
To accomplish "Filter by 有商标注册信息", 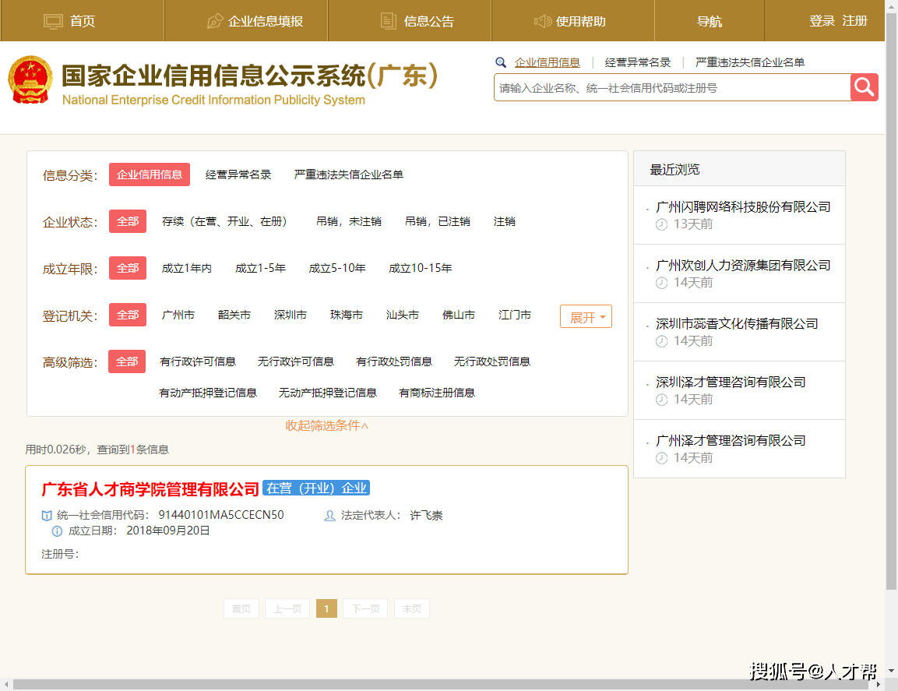I will 437,393.
